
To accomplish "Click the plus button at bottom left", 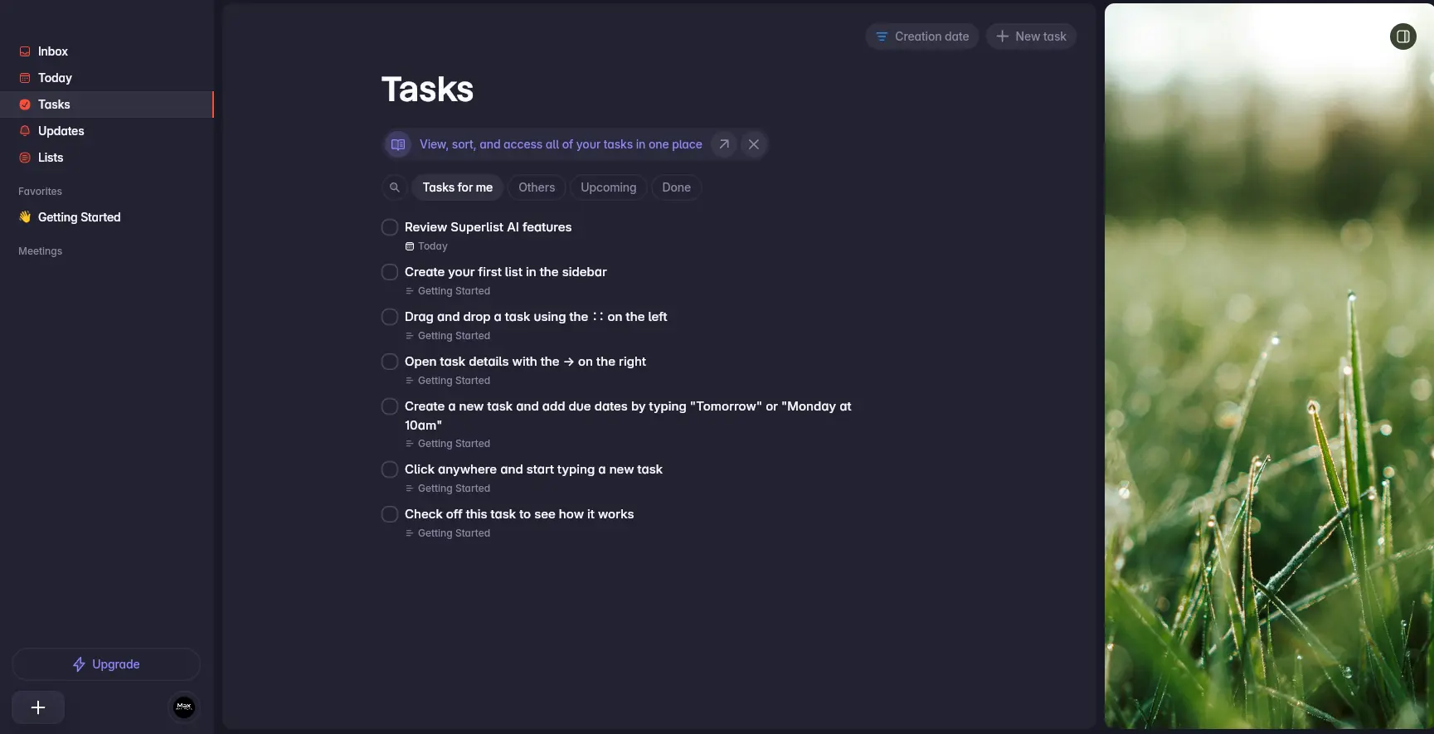I will (38, 707).
